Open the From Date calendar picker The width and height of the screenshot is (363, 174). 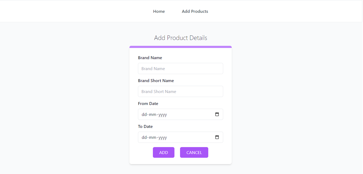tap(217, 114)
